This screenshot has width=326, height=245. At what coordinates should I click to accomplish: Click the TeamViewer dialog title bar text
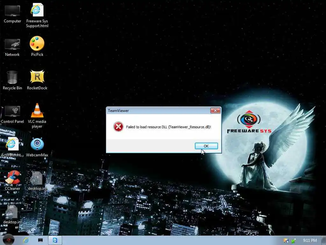[x=118, y=111]
